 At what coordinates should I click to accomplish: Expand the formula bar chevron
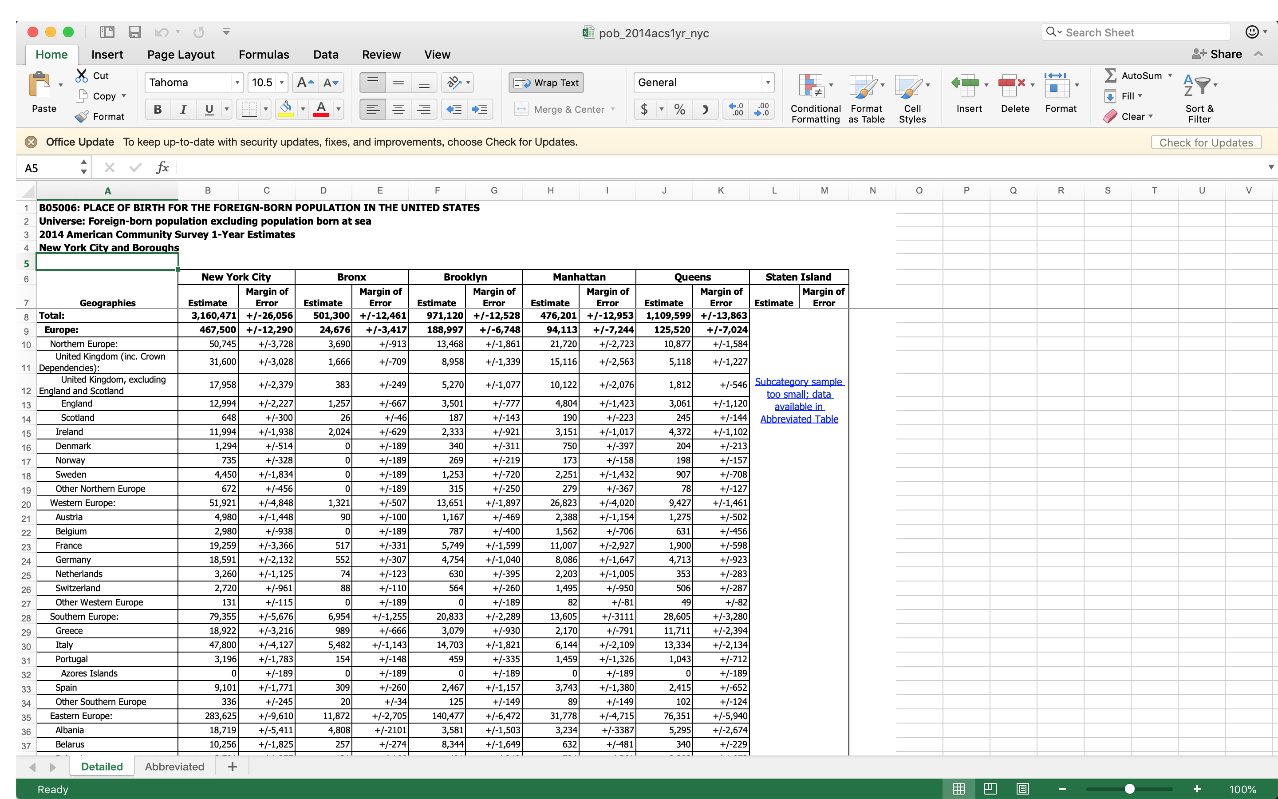pyautogui.click(x=1270, y=167)
